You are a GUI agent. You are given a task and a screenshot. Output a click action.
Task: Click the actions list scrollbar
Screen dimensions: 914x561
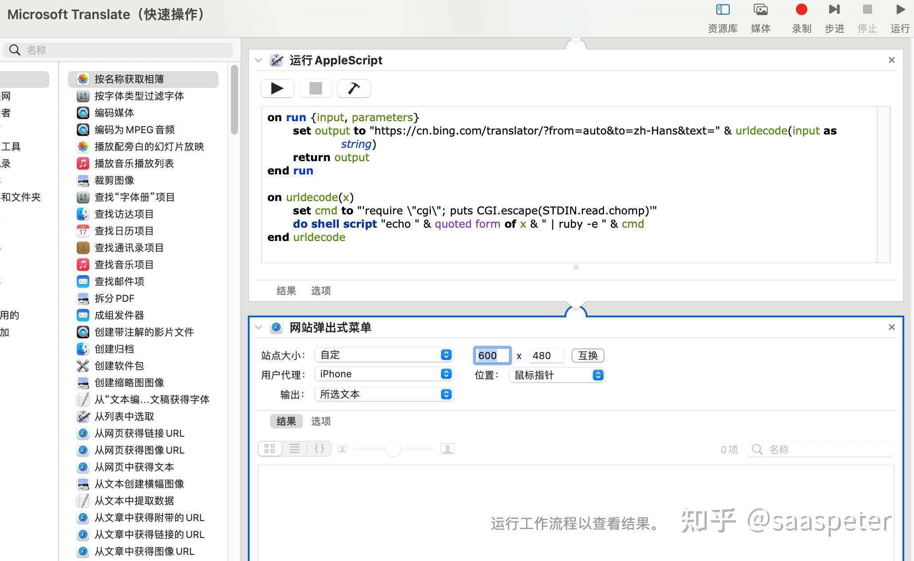pos(234,99)
